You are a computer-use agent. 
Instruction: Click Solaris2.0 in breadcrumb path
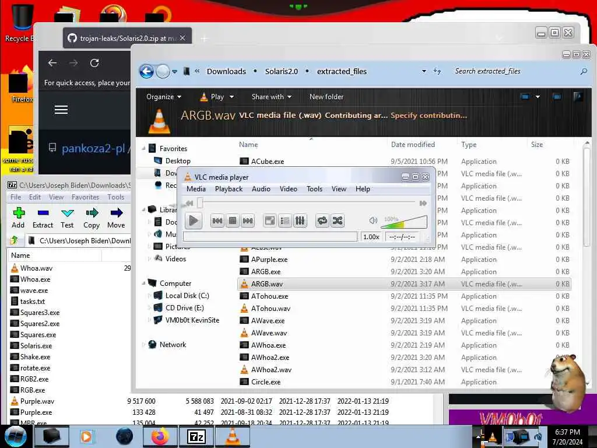tap(282, 71)
